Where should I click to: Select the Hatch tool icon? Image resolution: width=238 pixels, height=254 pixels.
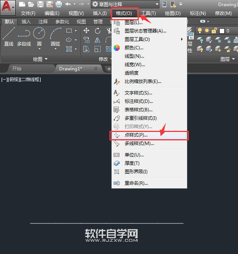click(x=69, y=49)
